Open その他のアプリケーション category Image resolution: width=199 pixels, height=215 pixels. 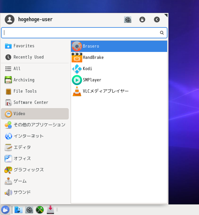point(35,125)
